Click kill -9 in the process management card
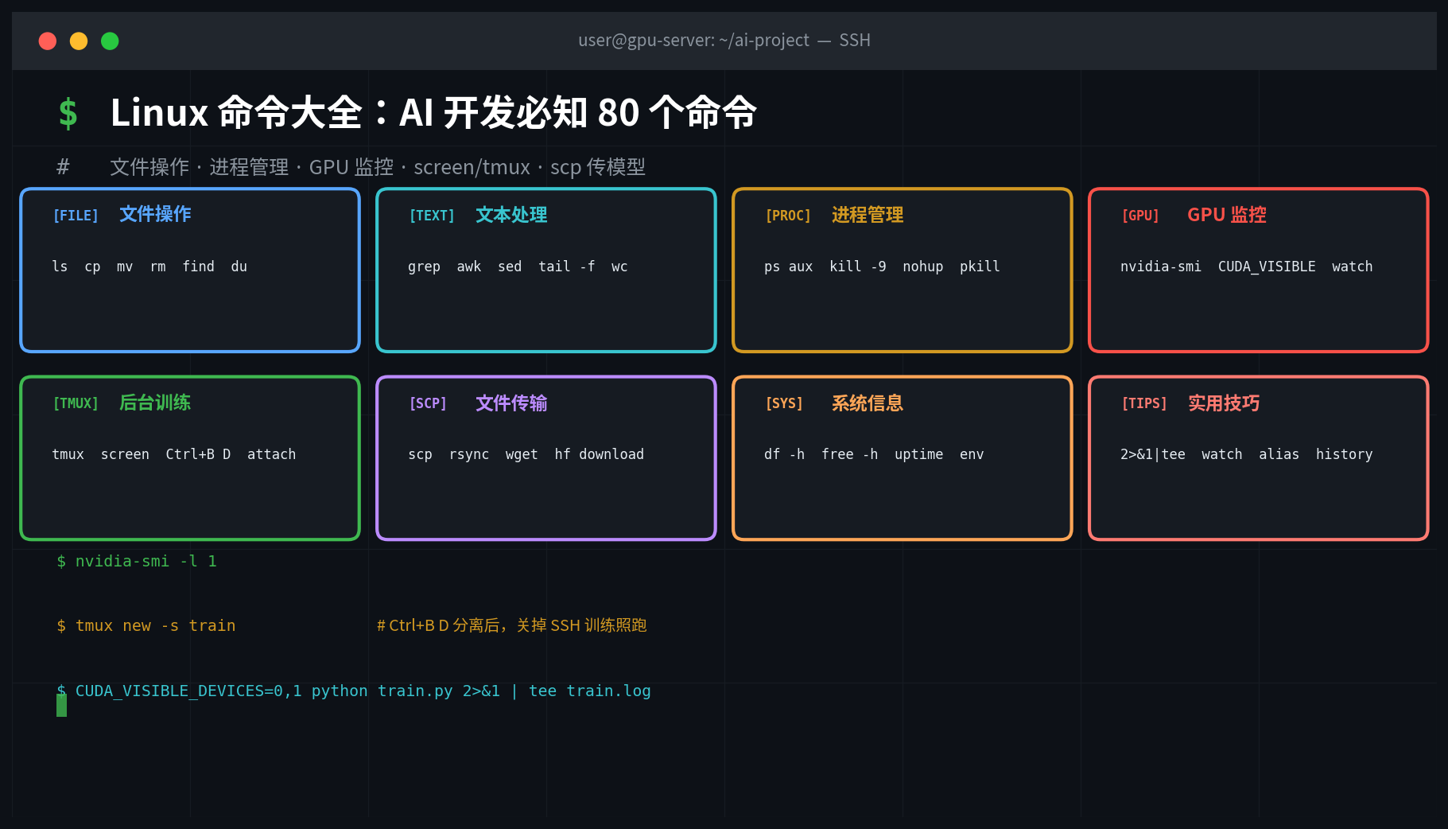 (x=857, y=267)
